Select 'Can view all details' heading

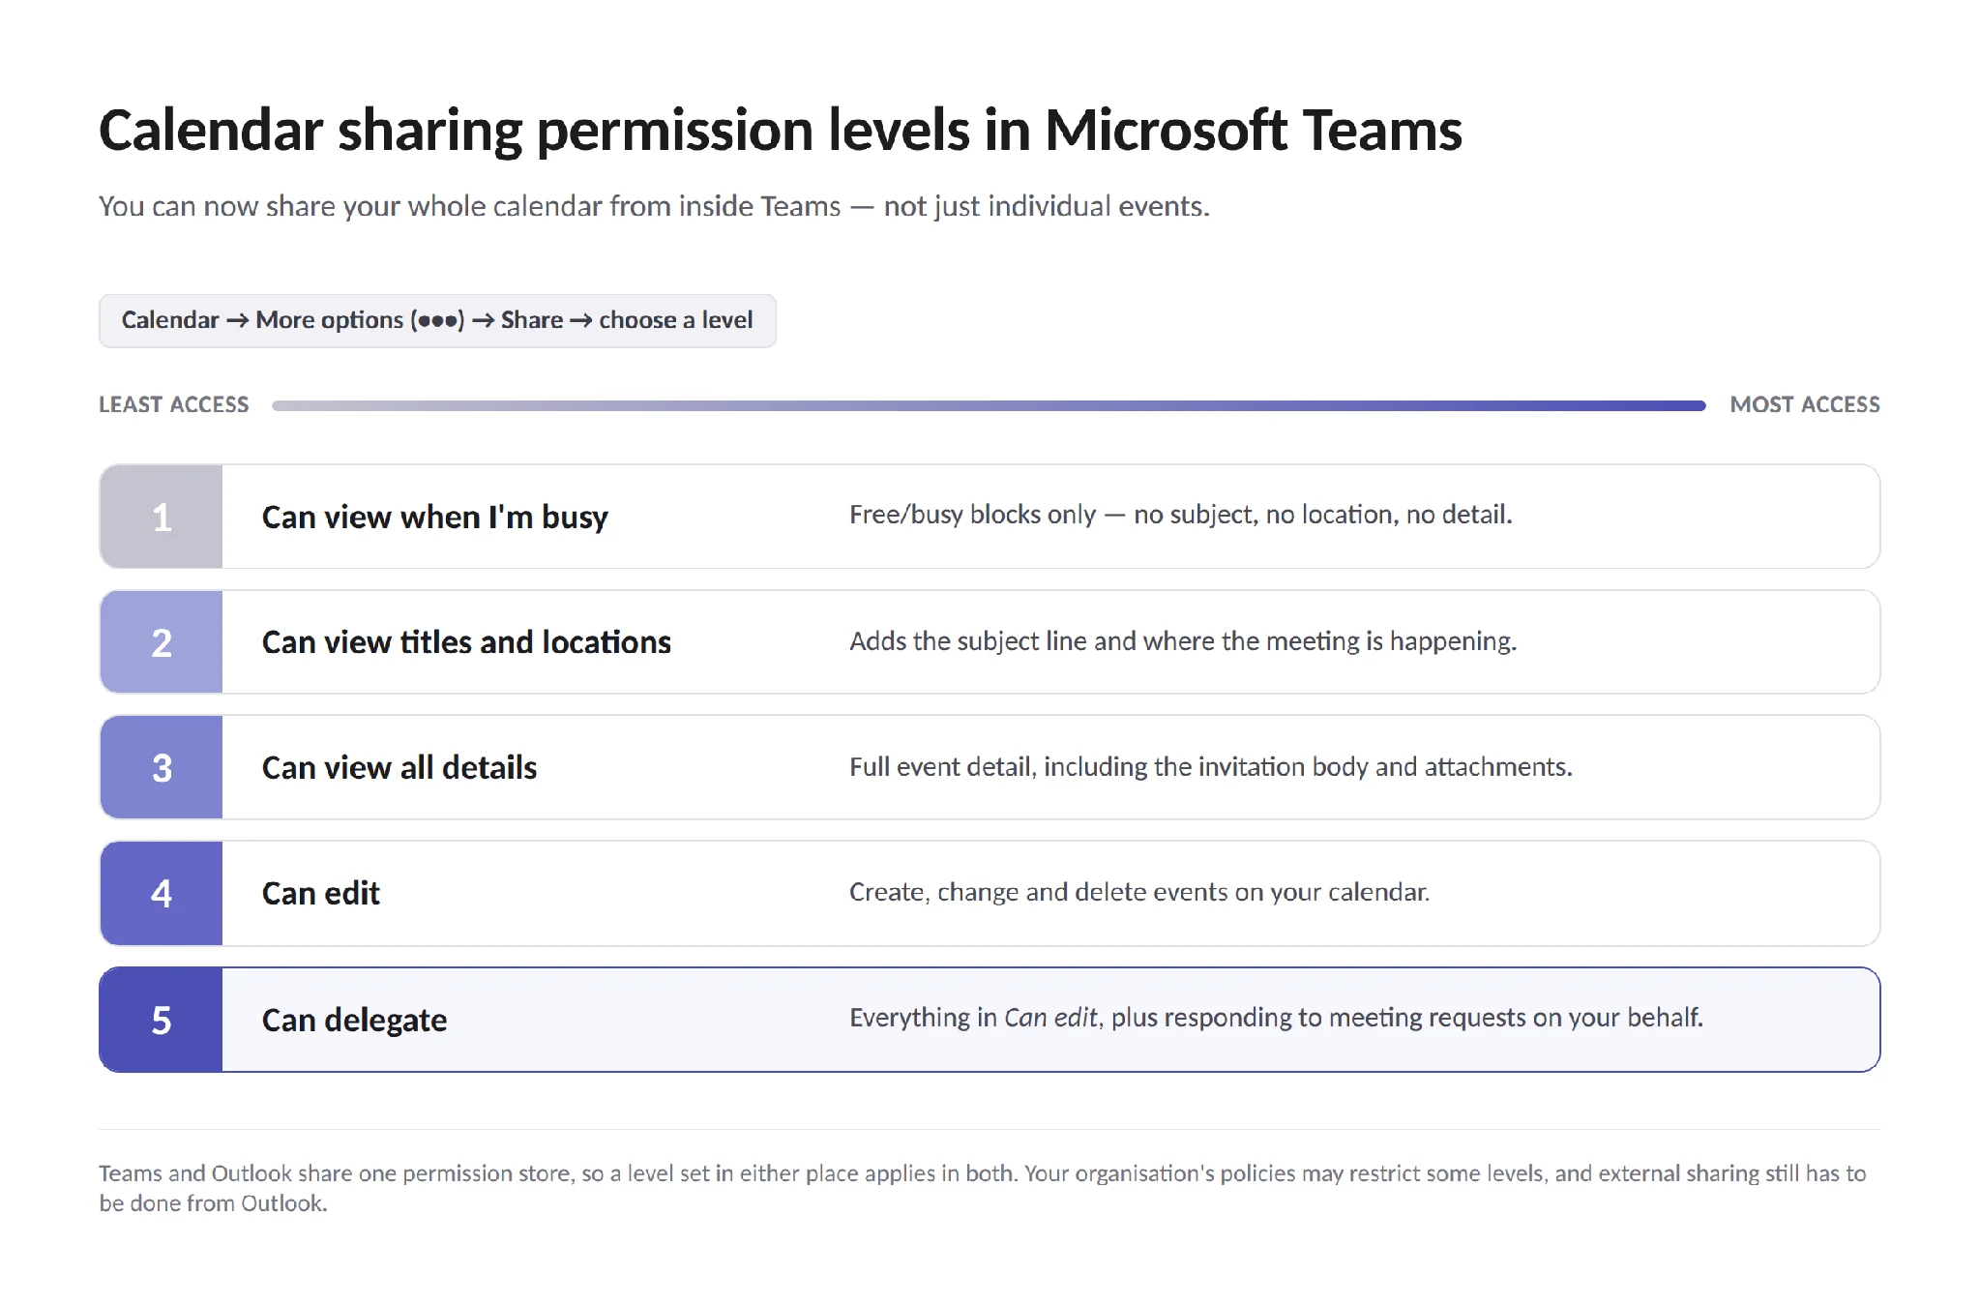click(399, 768)
